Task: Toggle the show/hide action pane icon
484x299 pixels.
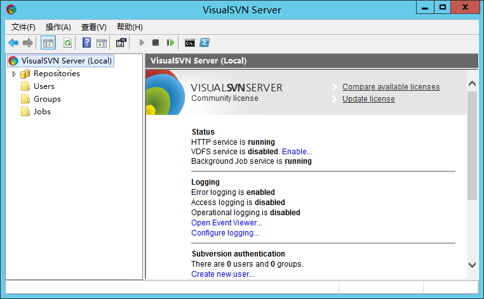Action: point(102,43)
